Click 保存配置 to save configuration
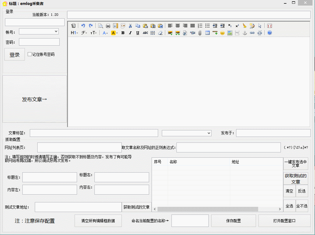Screen dimensions: 315x235 pyautogui.click(x=233, y=220)
